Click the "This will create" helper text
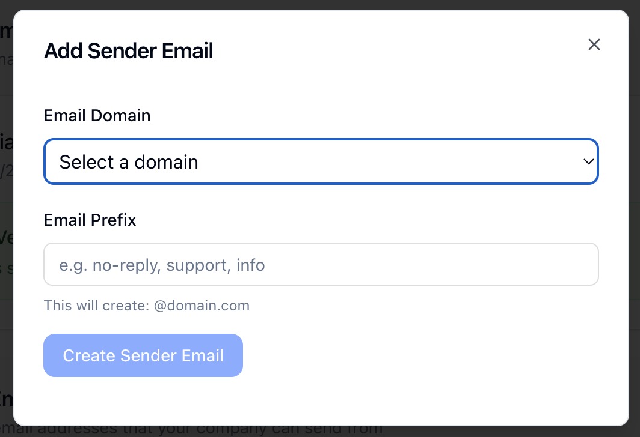640x437 pixels. tap(96, 306)
